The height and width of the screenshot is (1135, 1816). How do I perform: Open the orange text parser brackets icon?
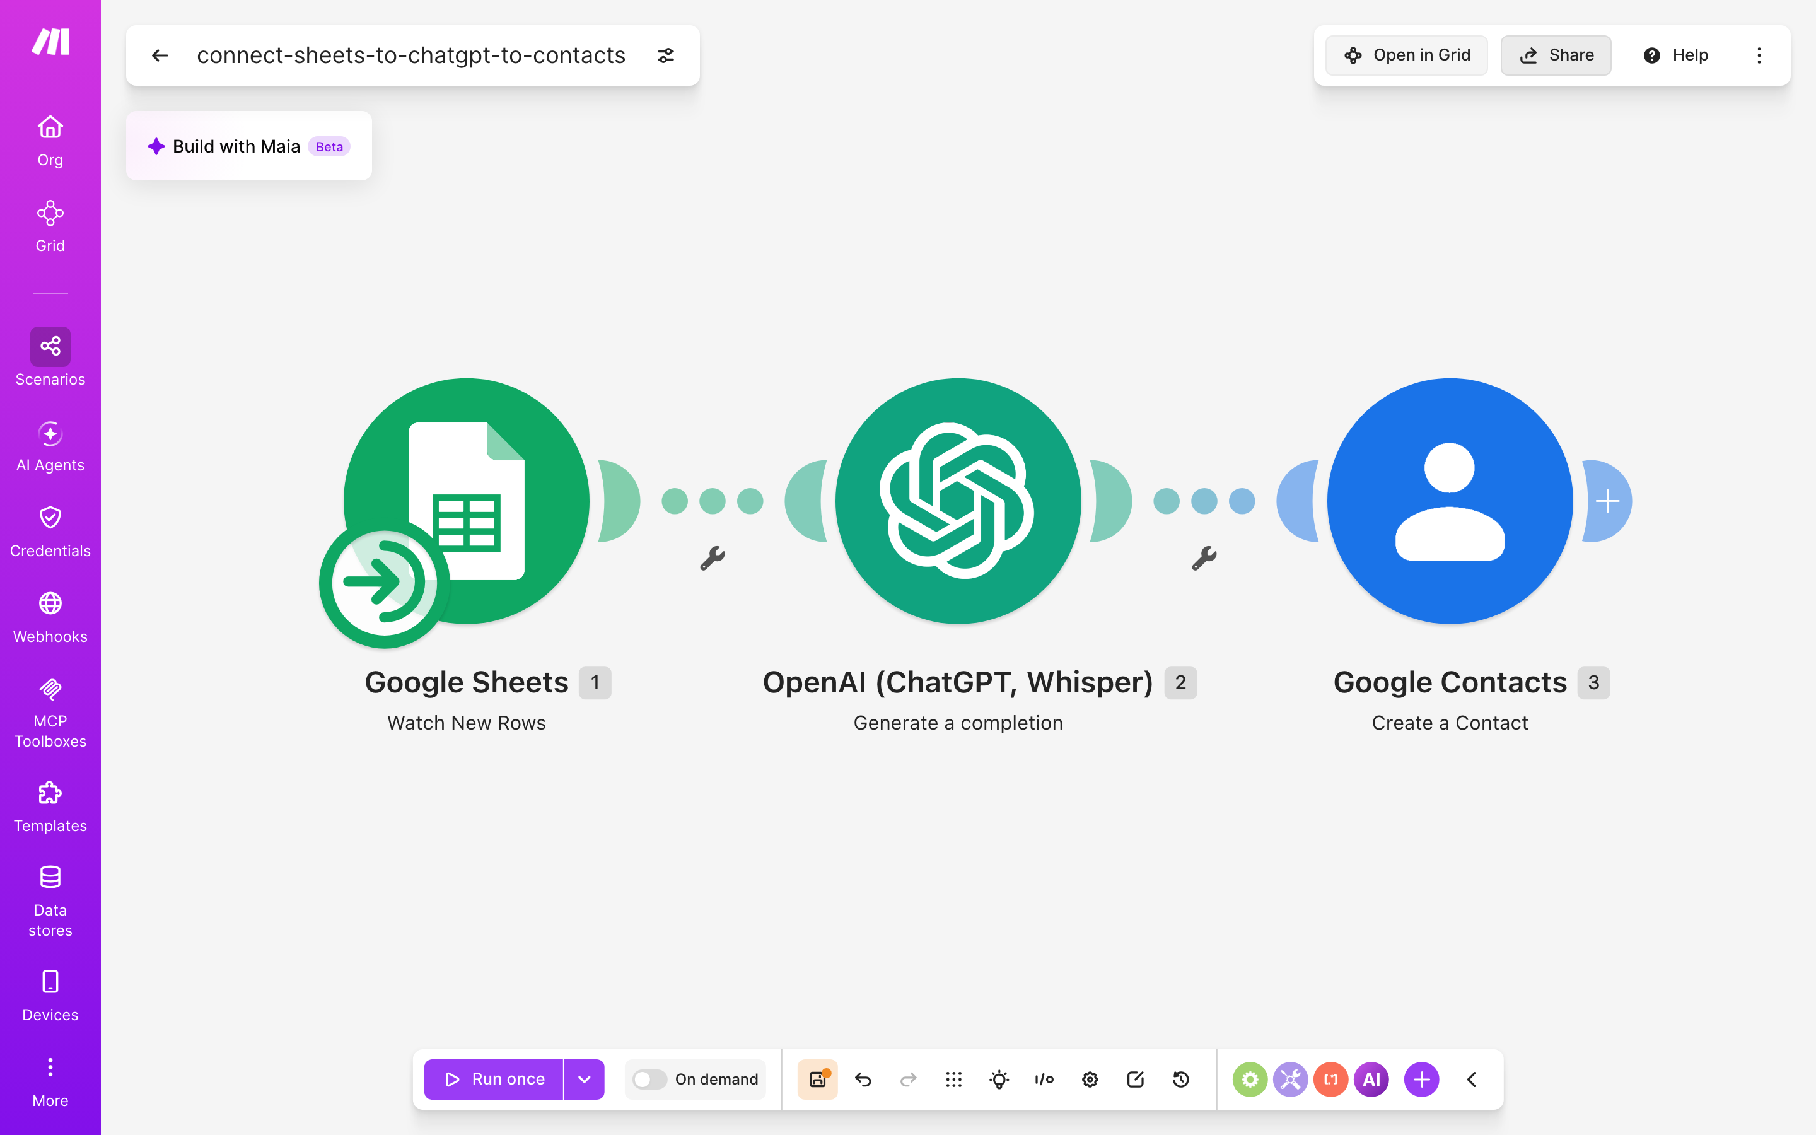[x=1330, y=1080]
